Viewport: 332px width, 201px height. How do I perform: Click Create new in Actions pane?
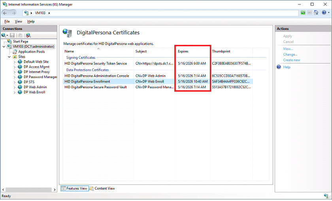[x=291, y=60]
